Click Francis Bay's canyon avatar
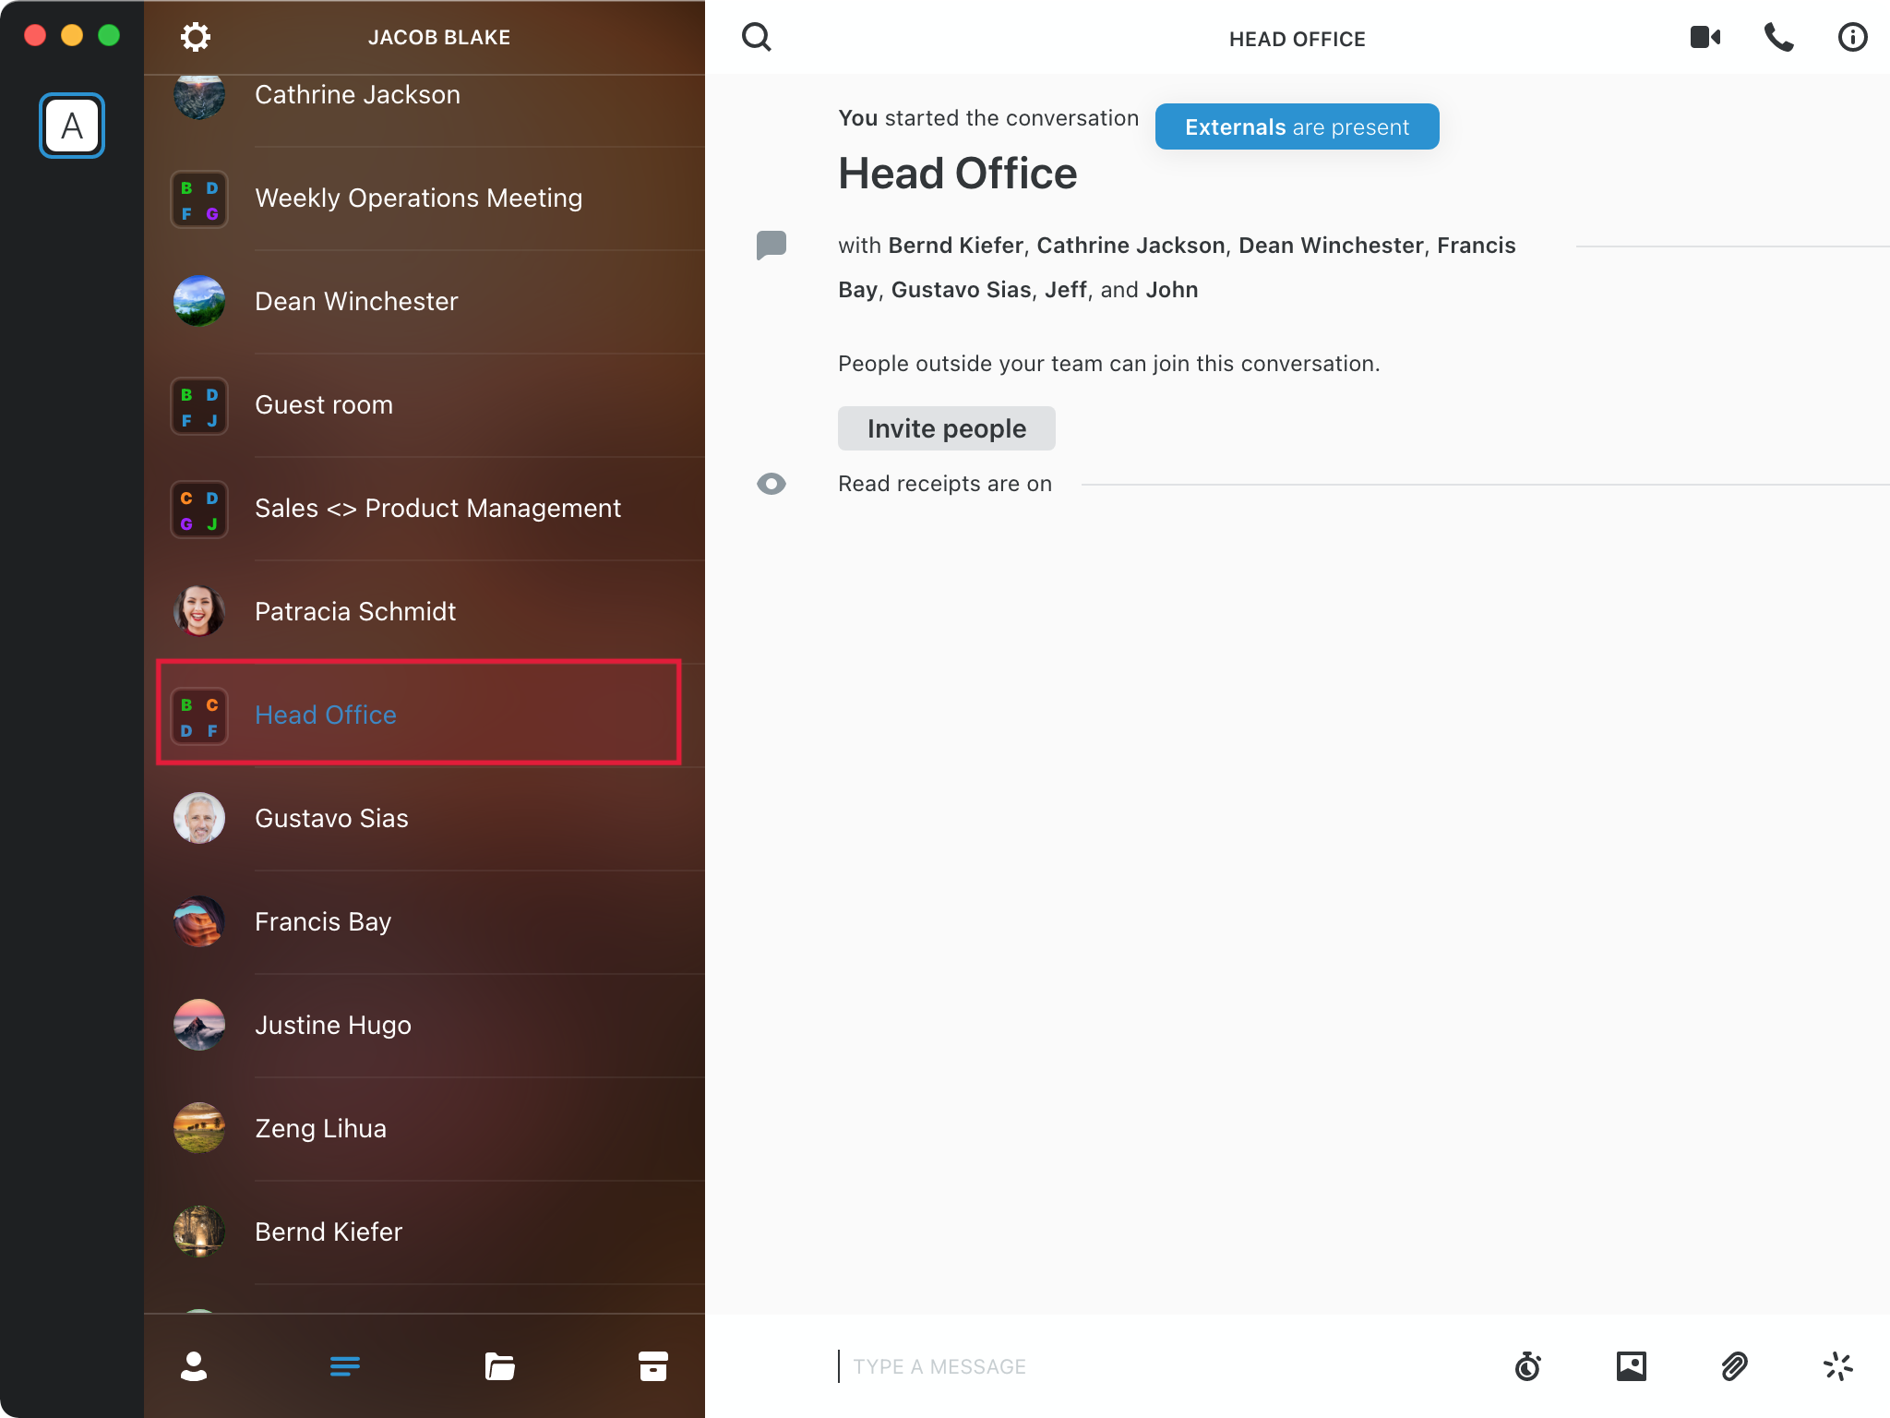The image size is (1890, 1418). point(199,921)
